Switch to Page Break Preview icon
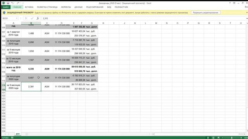Viewport: 248px width, 139px height. tap(219, 138)
